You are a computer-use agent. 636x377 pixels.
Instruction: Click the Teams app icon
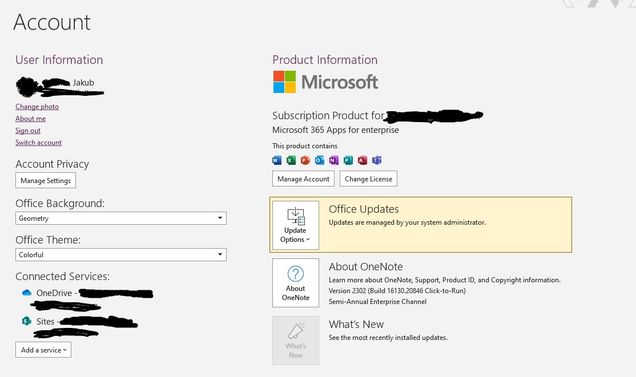(377, 160)
